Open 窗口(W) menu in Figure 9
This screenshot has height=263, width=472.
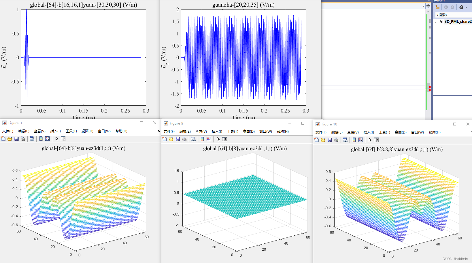266,131
